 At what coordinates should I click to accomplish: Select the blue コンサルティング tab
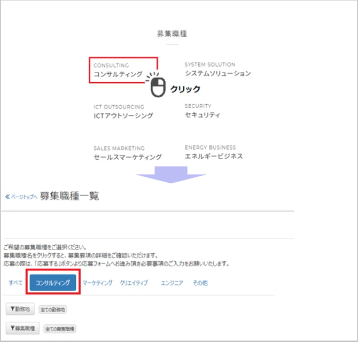[x=53, y=283]
